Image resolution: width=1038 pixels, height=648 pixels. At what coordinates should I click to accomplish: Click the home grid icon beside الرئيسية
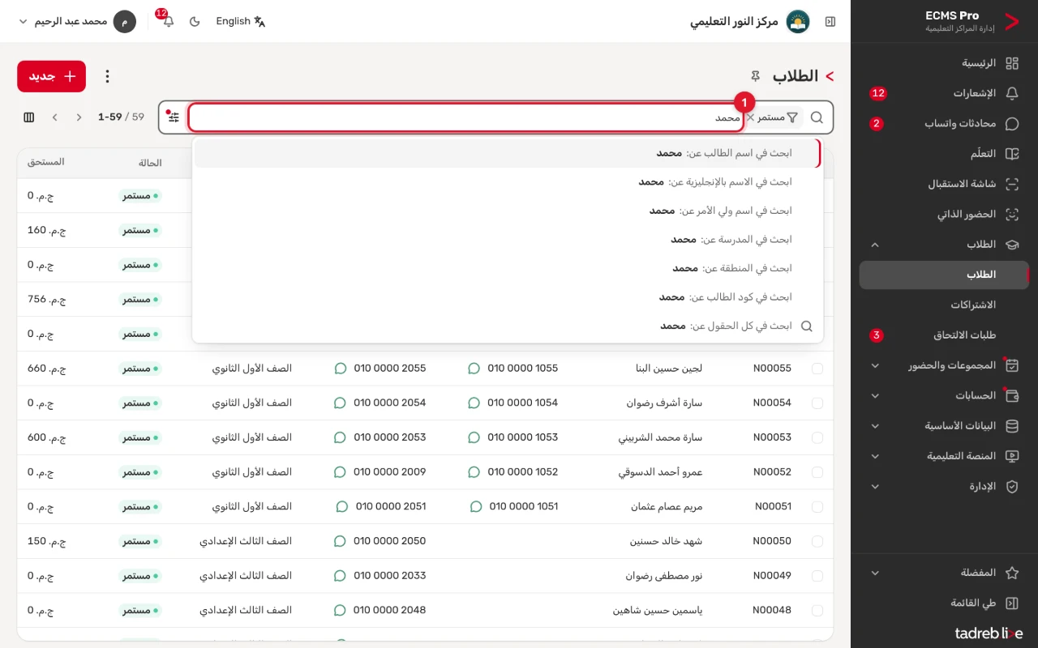[x=1012, y=63]
